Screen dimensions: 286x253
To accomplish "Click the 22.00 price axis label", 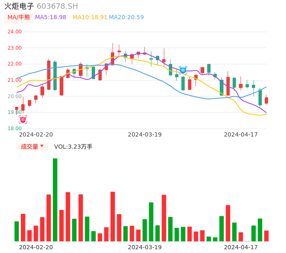I will coord(15,64).
